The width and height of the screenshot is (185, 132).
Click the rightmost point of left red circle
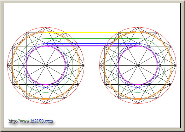[84, 65]
